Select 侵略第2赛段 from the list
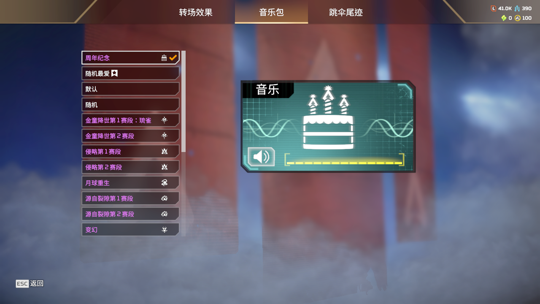 pos(130,167)
